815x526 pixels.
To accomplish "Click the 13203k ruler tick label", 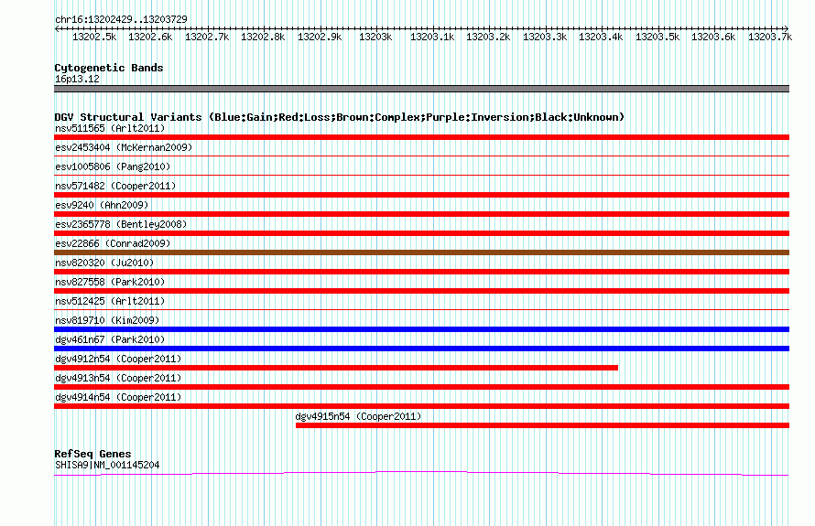I will (375, 37).
